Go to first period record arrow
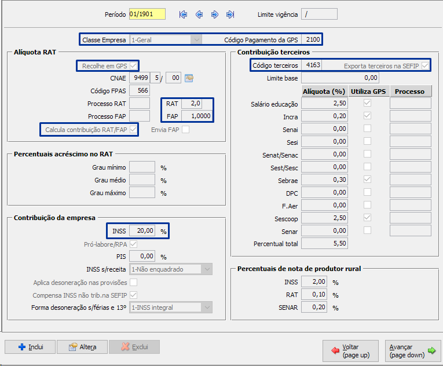This screenshot has height=366, width=443. point(184,14)
